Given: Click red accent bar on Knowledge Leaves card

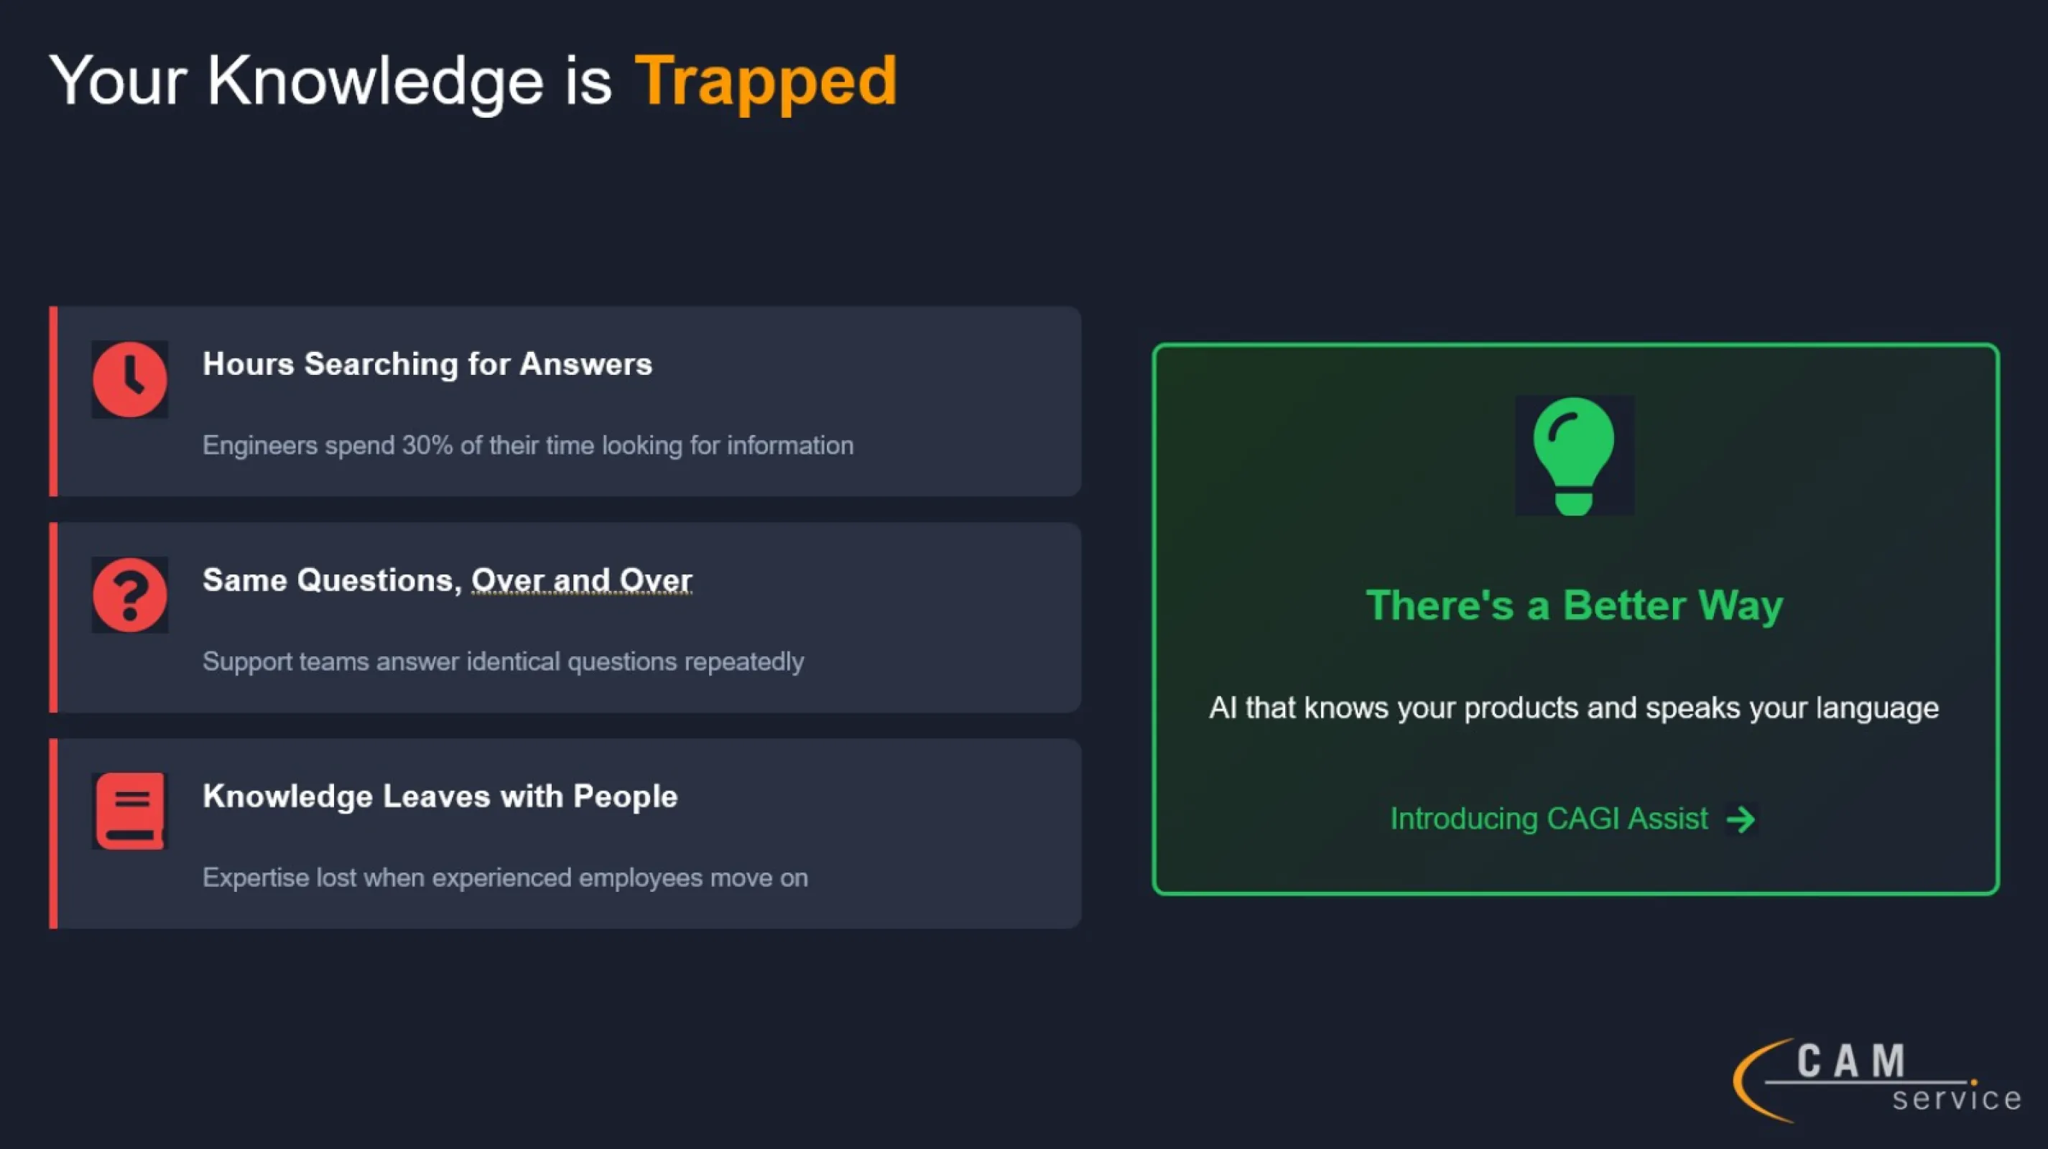Looking at the screenshot, I should 53,834.
